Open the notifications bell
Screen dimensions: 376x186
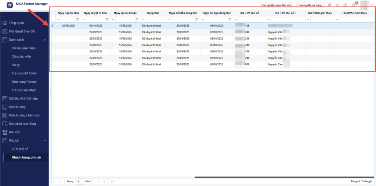[x=353, y=5]
